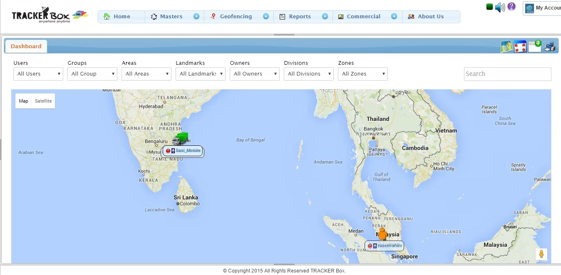Open the All Divisions dropdown
561x275 pixels.
[308, 74]
